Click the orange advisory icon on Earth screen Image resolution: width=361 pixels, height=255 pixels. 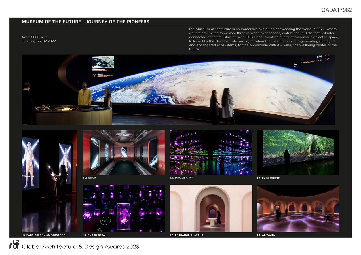click(x=94, y=75)
